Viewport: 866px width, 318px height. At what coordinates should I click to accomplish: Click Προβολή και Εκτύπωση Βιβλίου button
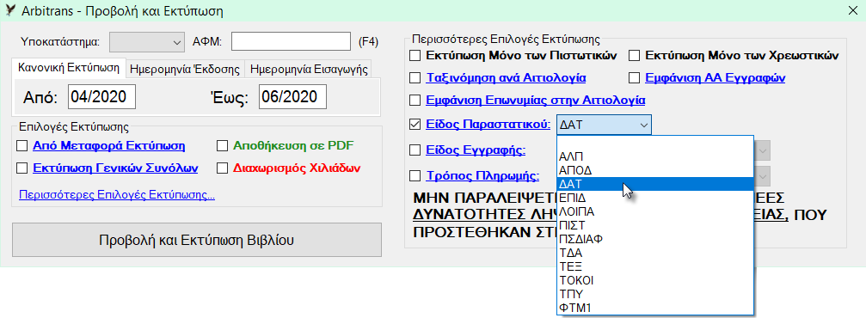coord(197,240)
